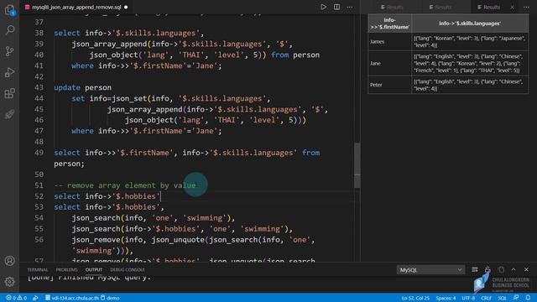This screenshot has height=302, width=537.
Task: Show errors and warnings count in status bar
Action: click(17, 298)
